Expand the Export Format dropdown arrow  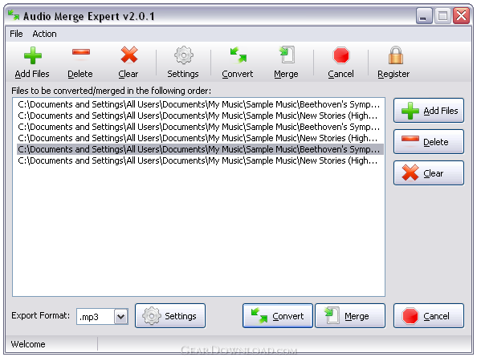pos(121,317)
